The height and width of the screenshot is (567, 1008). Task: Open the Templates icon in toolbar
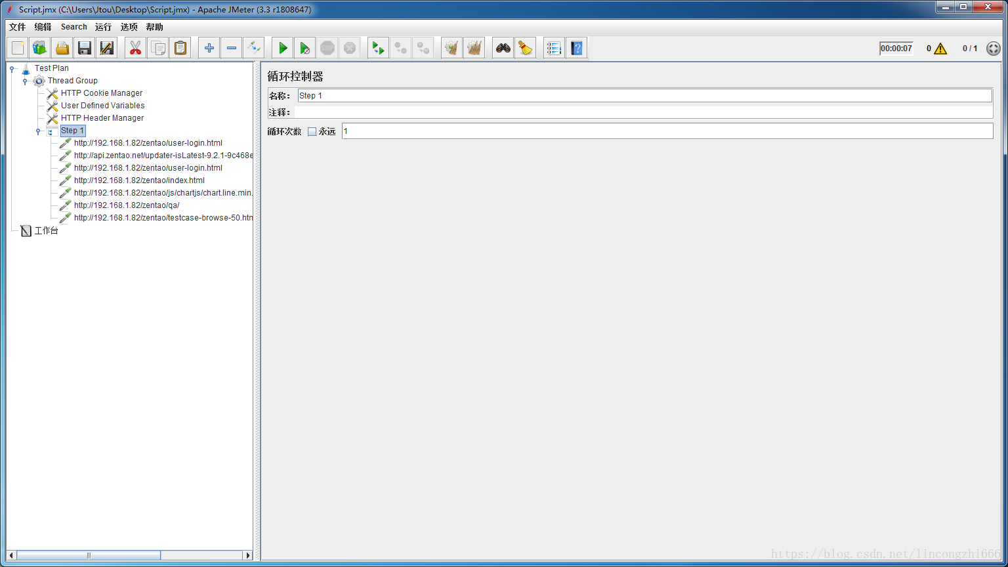[40, 48]
